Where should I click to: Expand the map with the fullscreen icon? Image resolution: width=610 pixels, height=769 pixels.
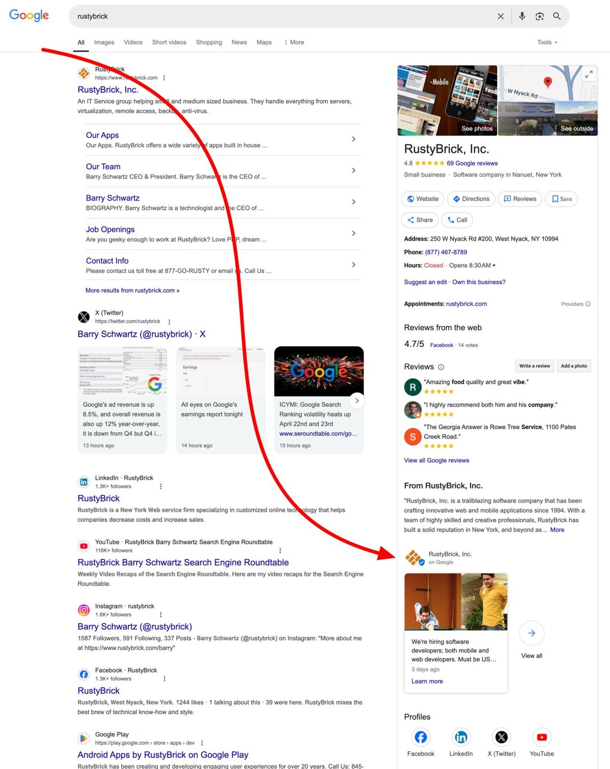pos(589,74)
